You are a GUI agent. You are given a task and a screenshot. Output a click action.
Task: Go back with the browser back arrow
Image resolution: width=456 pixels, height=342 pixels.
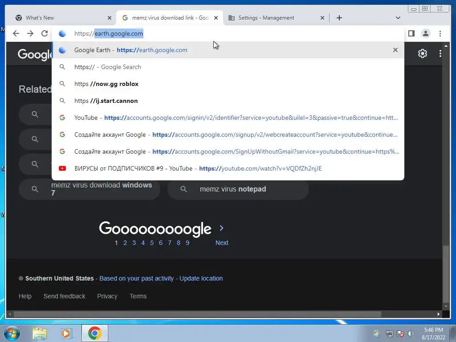pyautogui.click(x=16, y=33)
